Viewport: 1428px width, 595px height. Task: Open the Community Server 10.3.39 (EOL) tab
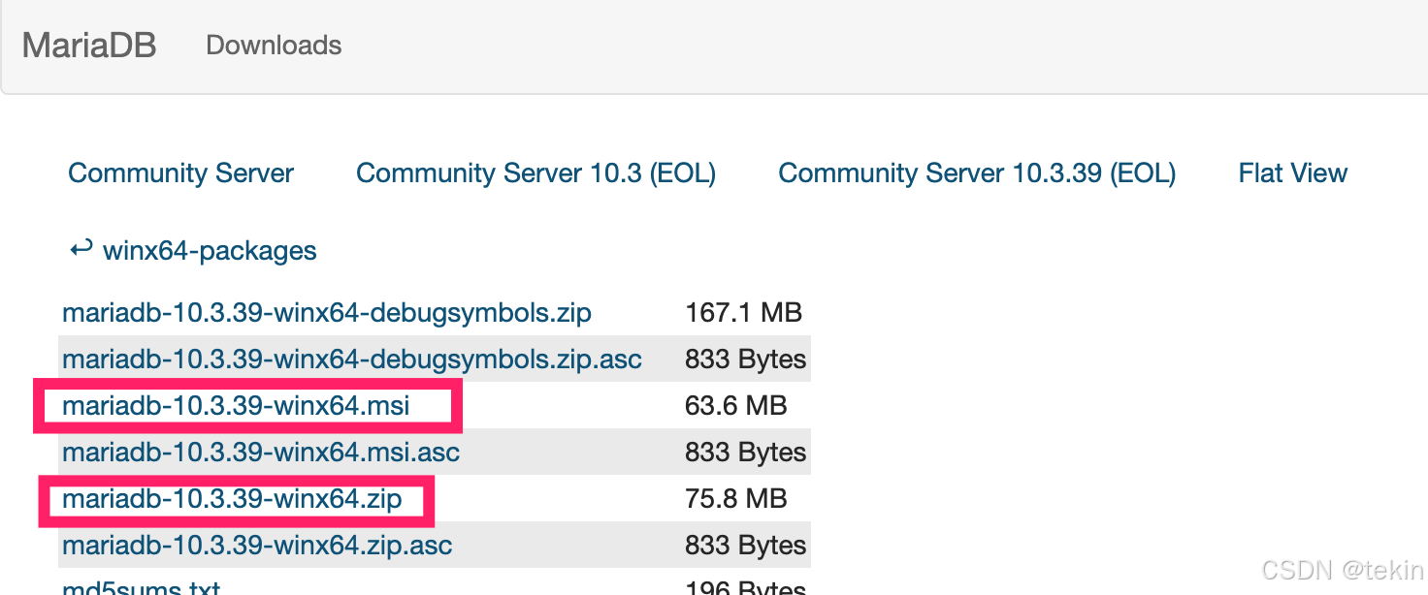click(x=976, y=172)
